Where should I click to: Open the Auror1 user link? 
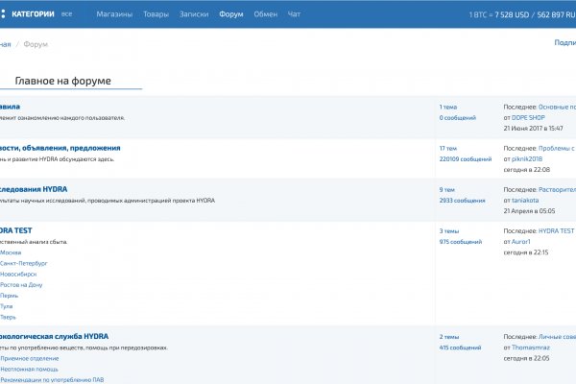[521, 241]
